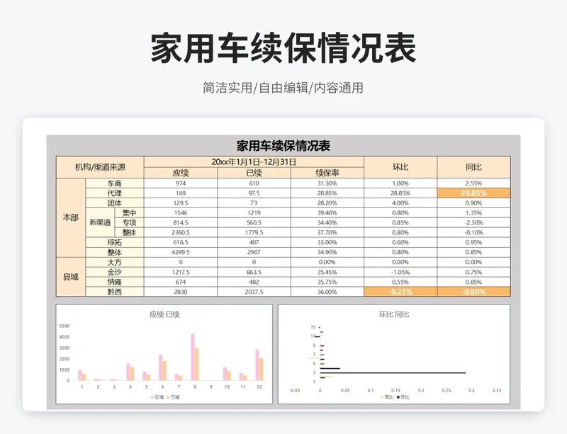Select the 20xx年1月1日-12月31日 date header
Viewport: 567px width, 434px height.
click(253, 162)
